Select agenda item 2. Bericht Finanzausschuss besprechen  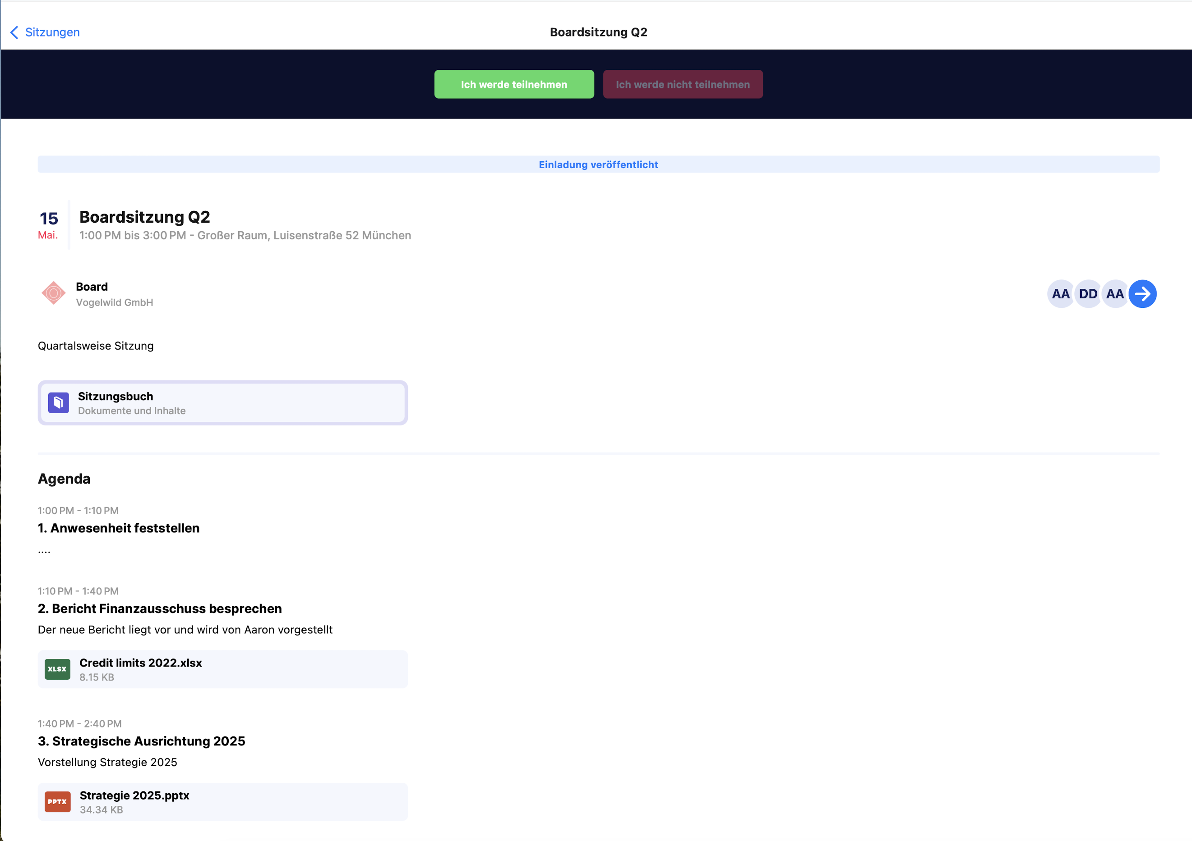160,608
